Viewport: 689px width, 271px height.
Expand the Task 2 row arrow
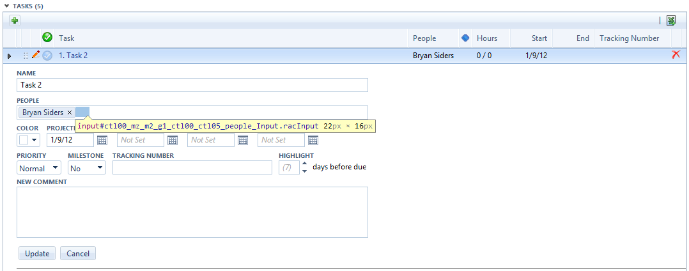(9, 56)
